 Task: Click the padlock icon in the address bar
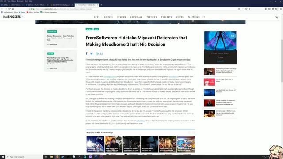coord(34,9)
